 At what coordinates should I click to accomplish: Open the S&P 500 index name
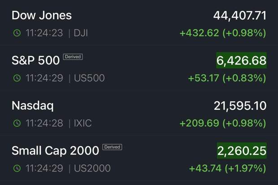35,60
